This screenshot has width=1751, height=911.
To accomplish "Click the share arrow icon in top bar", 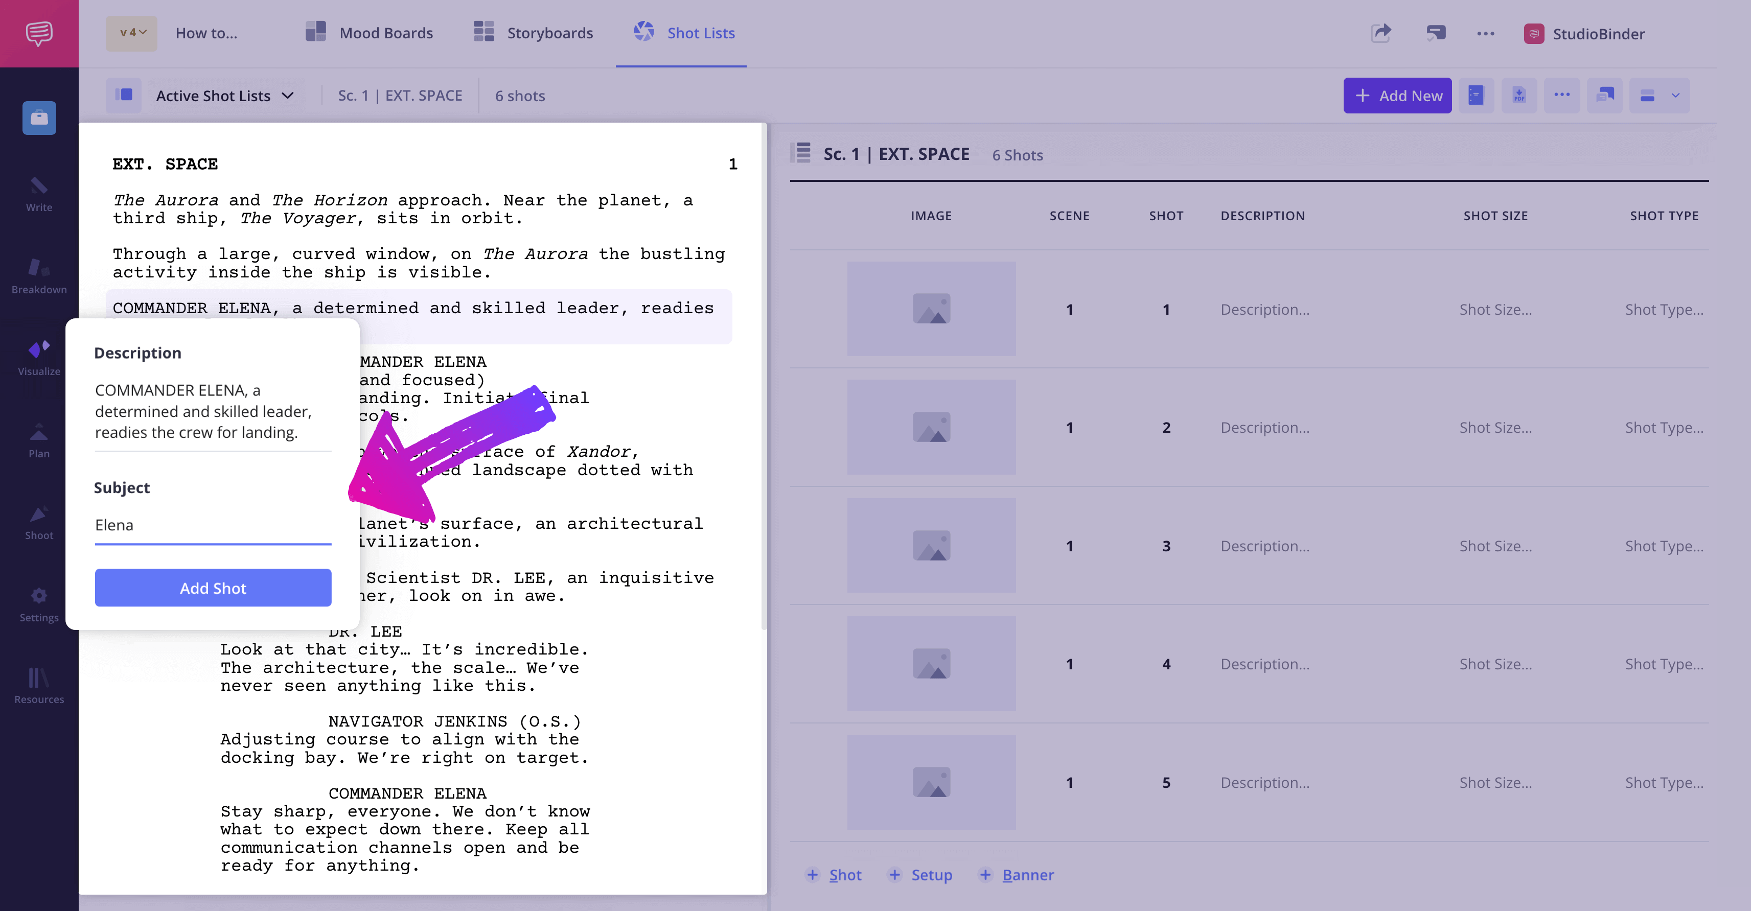I will click(x=1380, y=33).
